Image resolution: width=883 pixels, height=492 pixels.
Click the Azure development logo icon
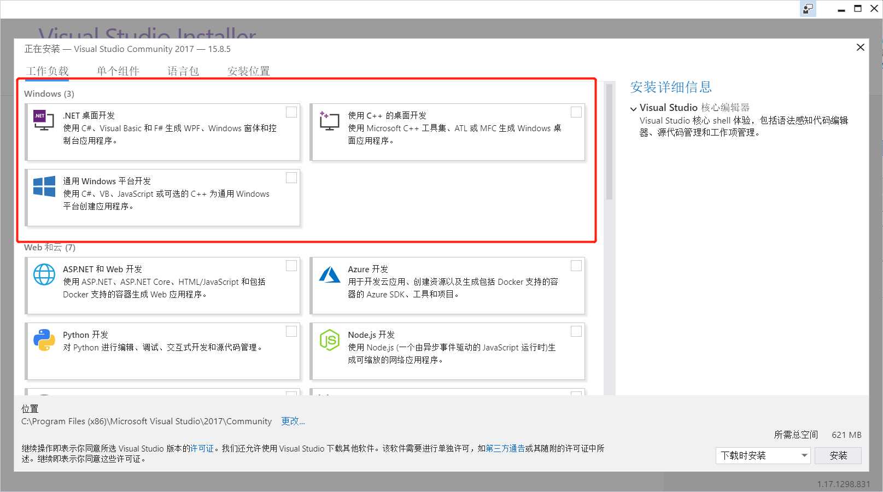(x=330, y=274)
